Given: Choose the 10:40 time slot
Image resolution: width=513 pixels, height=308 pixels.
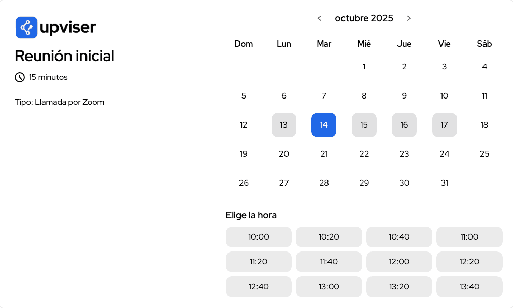Looking at the screenshot, I should tap(399, 236).
